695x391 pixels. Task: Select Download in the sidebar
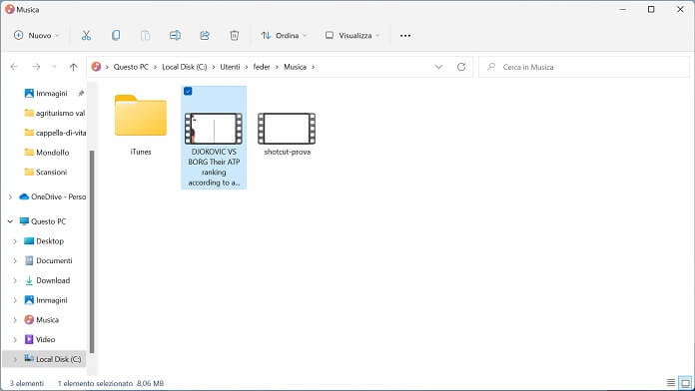pos(47,280)
